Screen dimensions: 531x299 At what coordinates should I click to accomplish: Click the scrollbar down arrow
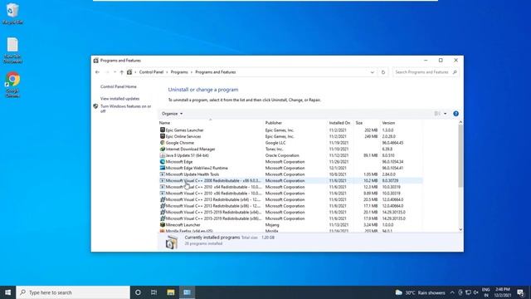coord(460,229)
